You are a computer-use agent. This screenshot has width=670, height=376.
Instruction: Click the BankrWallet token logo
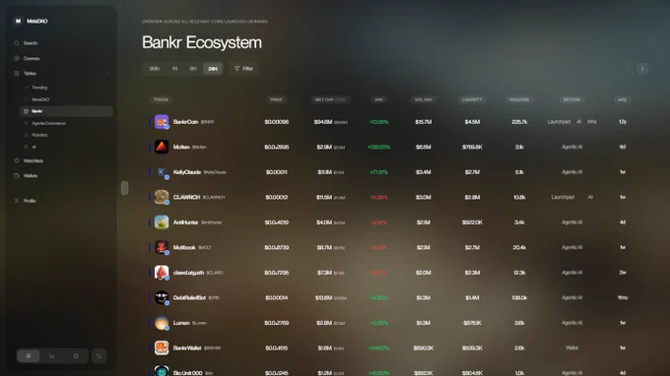(162, 347)
